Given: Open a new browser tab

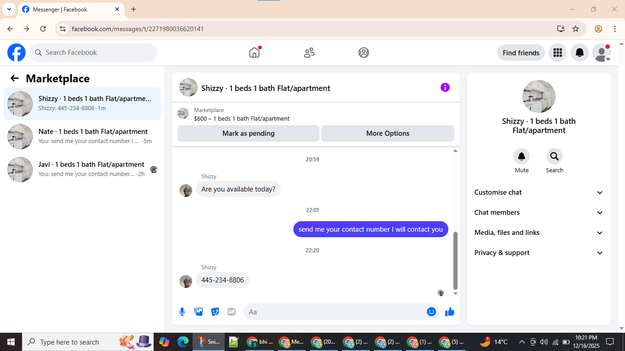Looking at the screenshot, I should (x=134, y=9).
